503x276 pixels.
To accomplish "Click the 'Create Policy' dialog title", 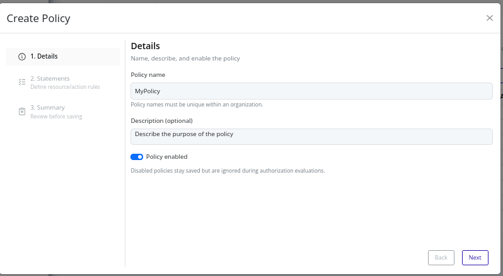I will pyautogui.click(x=38, y=19).
